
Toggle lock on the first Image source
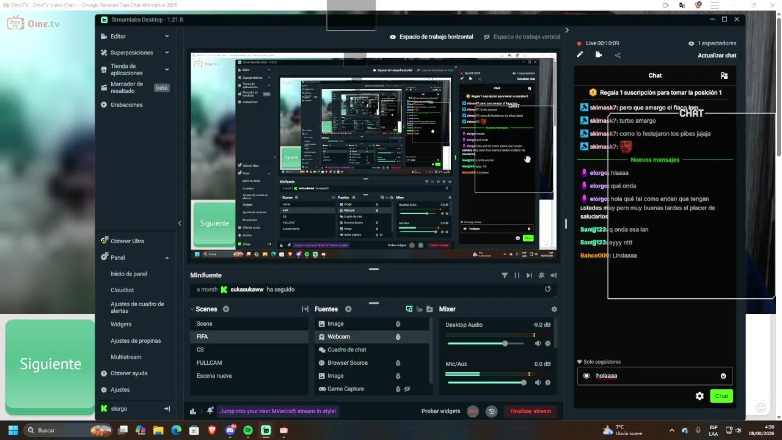(x=398, y=324)
